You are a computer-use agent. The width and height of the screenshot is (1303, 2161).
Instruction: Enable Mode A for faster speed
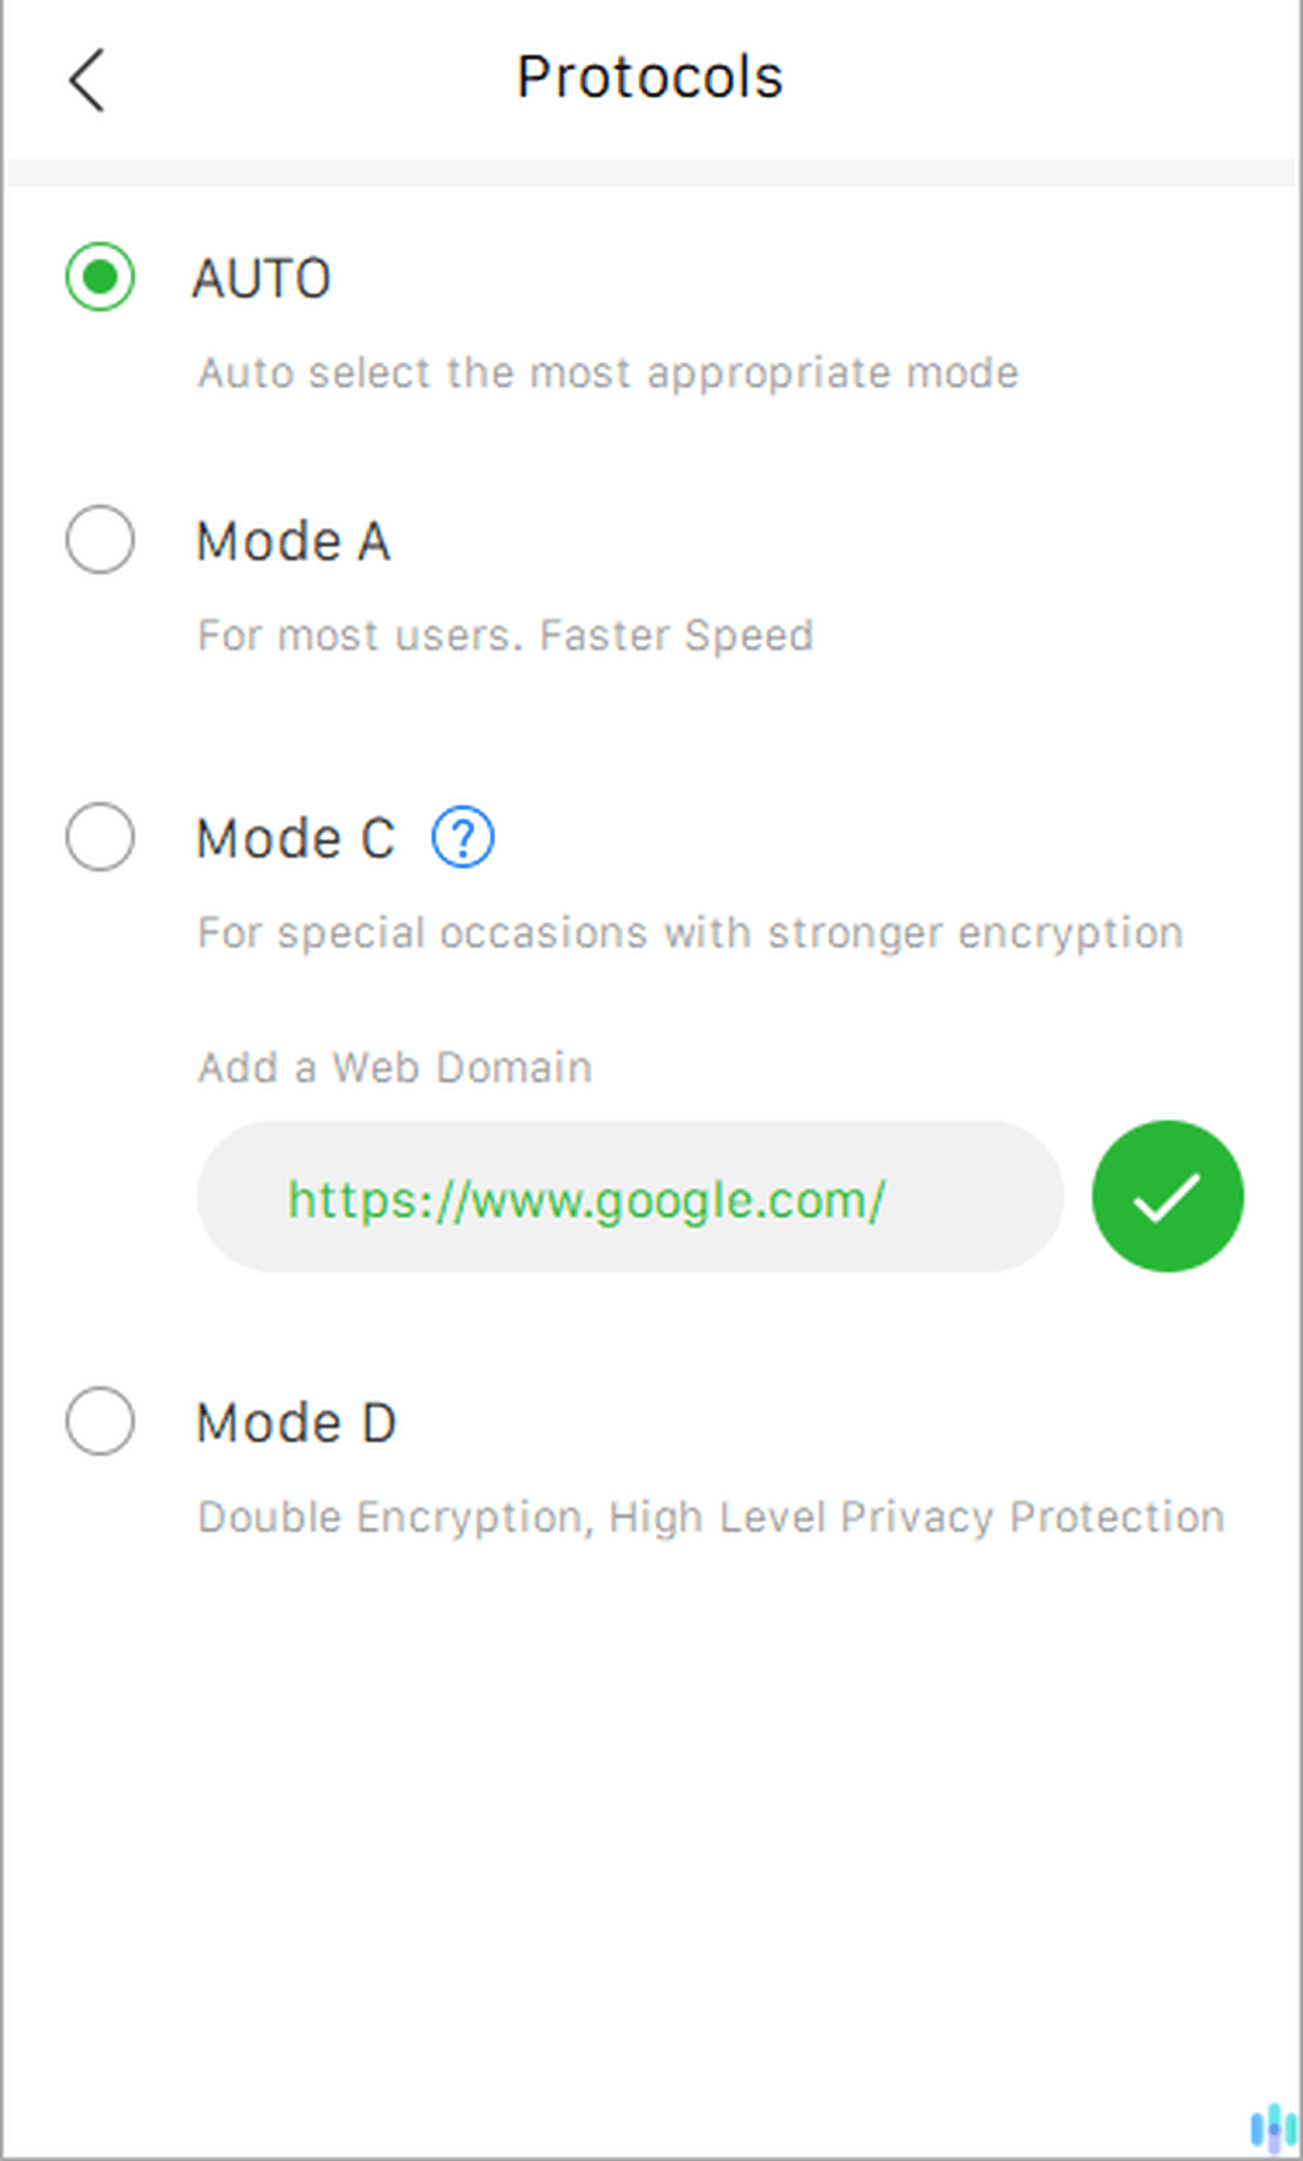100,541
